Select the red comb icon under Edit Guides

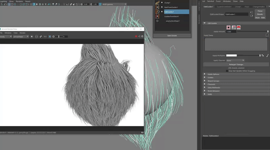[239, 28]
